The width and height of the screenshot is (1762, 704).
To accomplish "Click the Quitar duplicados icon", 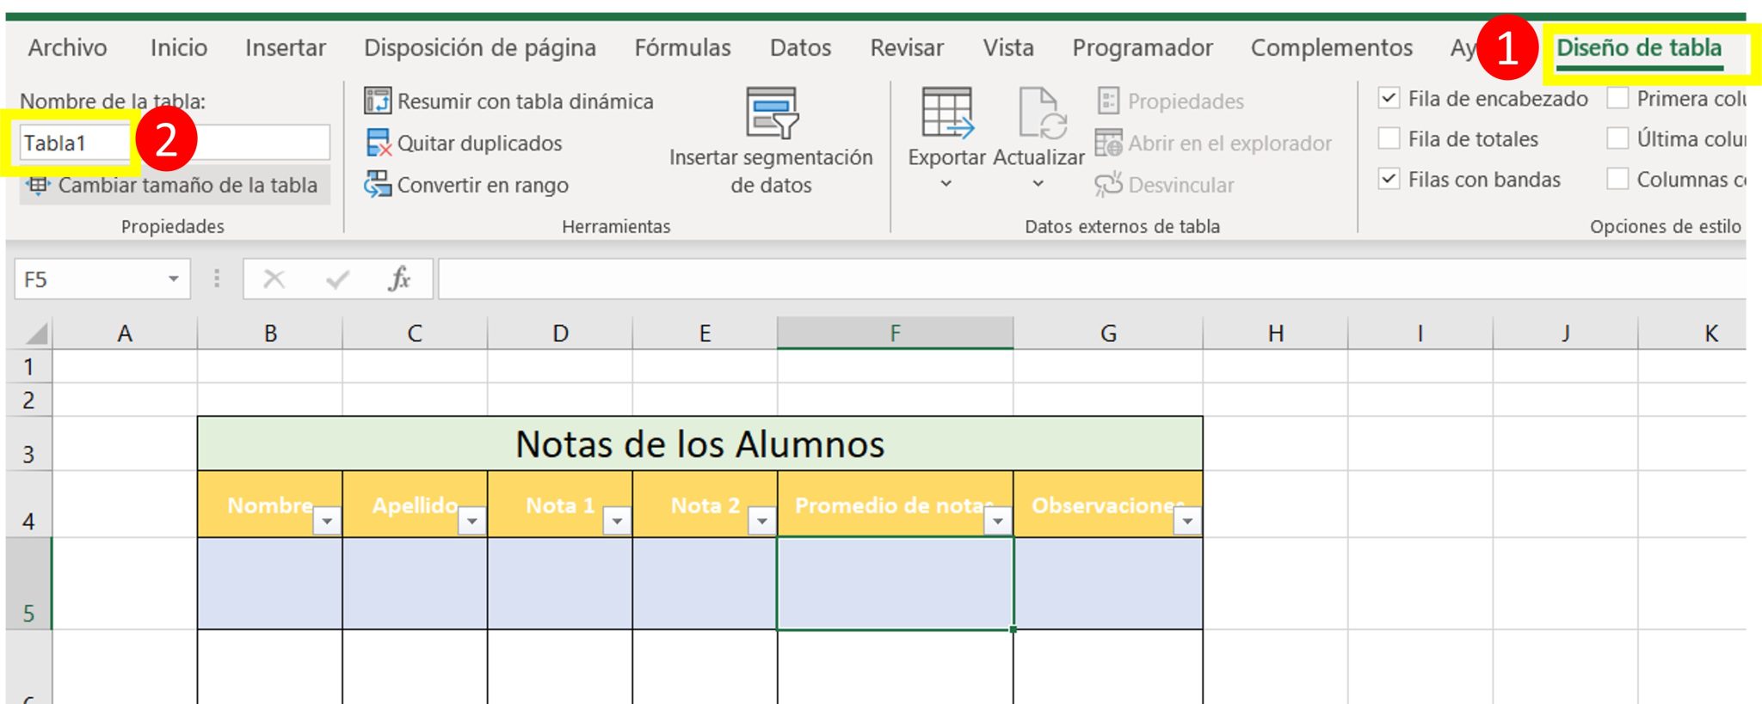I will coord(377,143).
